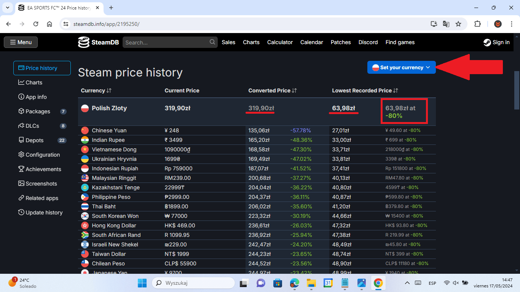This screenshot has width=520, height=292.
Task: Click the browser home icon
Action: coord(49,24)
